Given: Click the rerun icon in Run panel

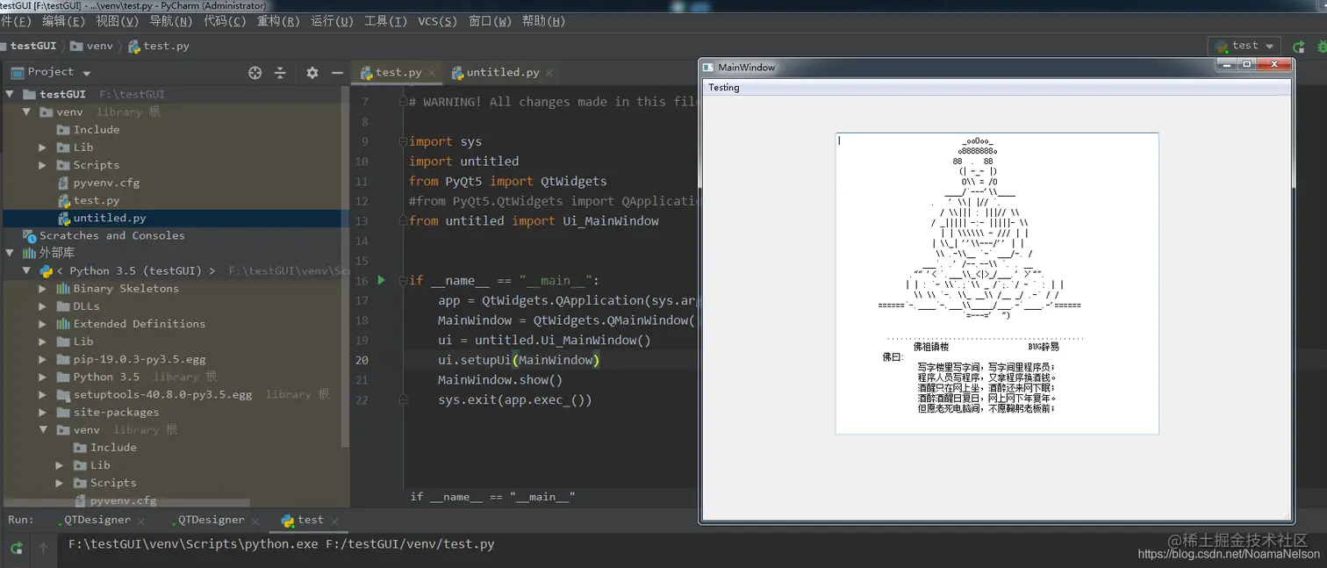Looking at the screenshot, I should point(16,548).
